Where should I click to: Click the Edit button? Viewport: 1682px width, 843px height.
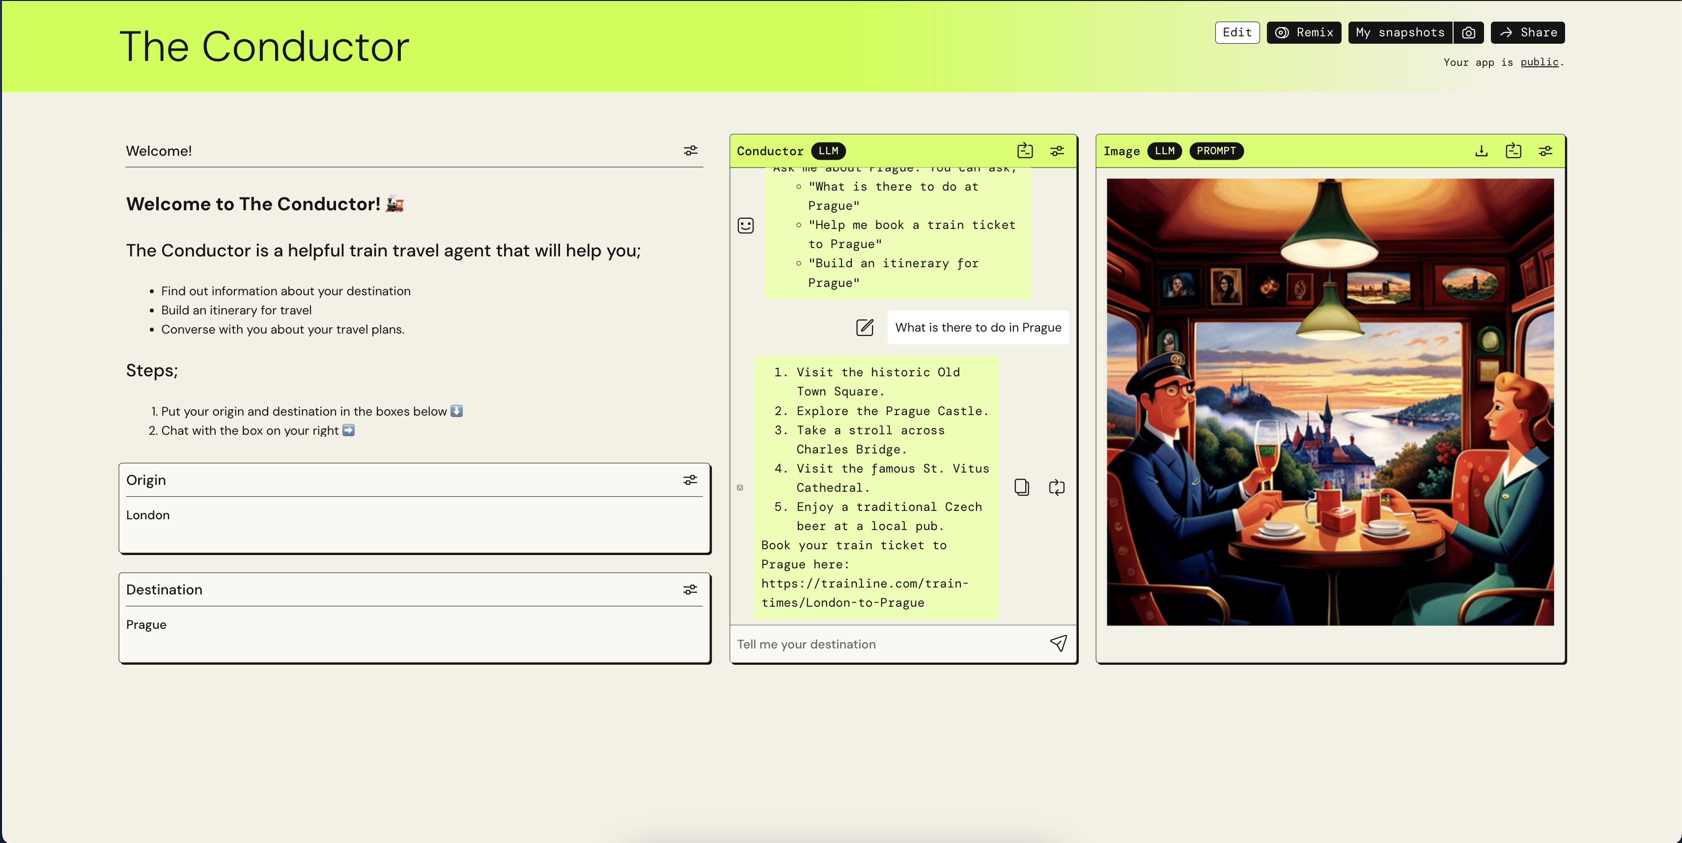[1236, 32]
